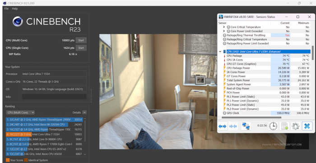Start the CPU (Multi Core) test
This screenshot has width=316, height=163.
(81, 40)
